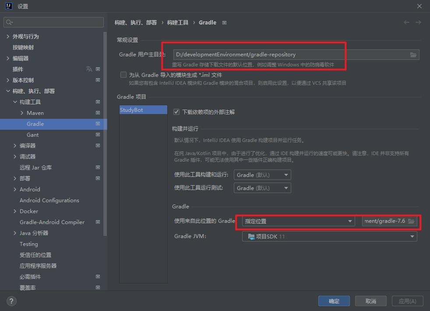Click the translate icon beside 插件
430x311 pixels.
point(89,69)
